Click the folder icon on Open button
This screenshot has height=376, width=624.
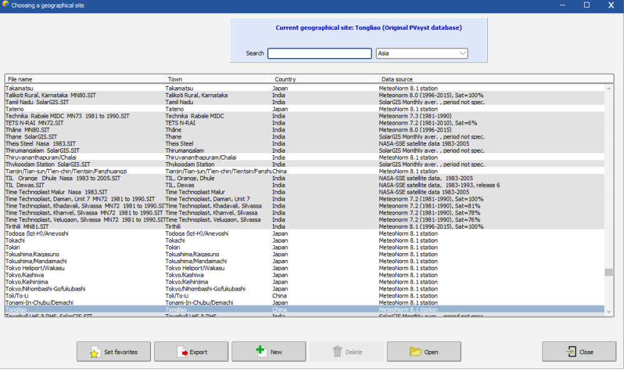coord(416,352)
